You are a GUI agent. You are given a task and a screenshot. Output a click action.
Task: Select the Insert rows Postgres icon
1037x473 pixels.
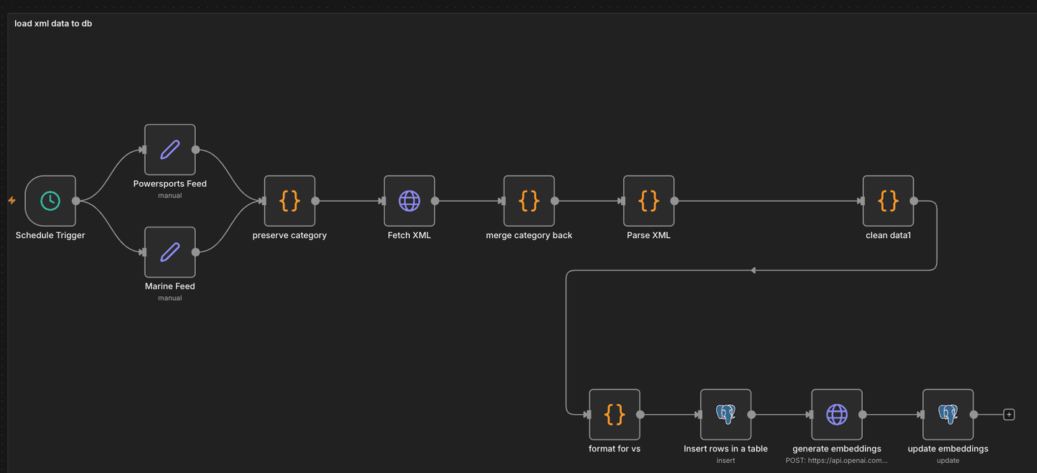click(x=725, y=414)
